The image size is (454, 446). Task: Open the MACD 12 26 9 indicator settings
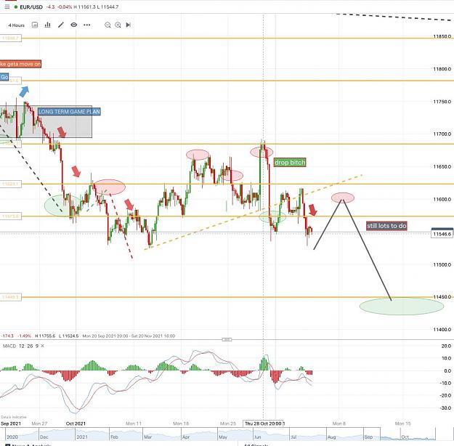(x=20, y=346)
